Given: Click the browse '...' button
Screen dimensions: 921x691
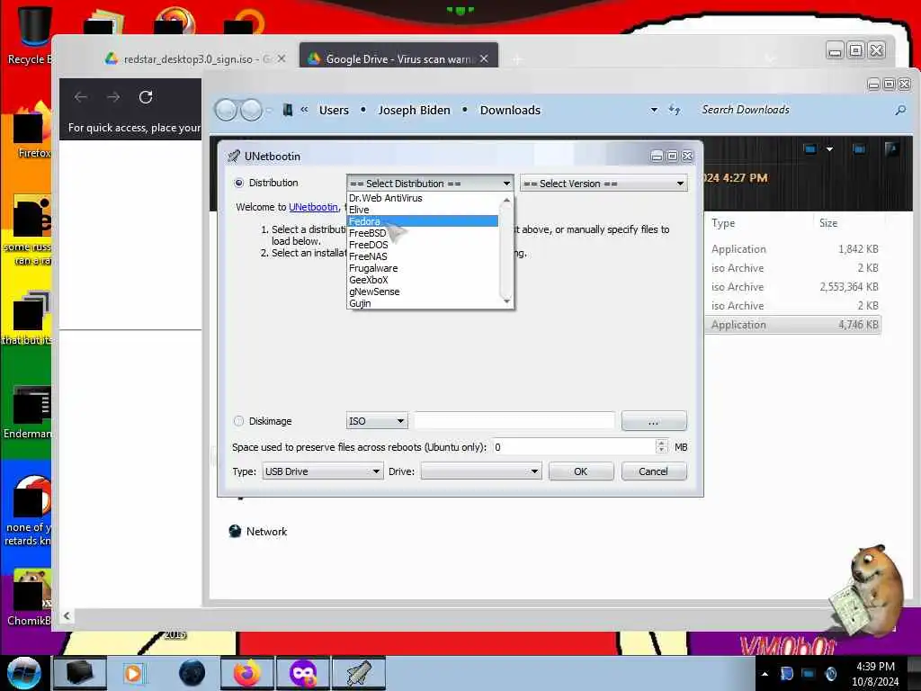Looking at the screenshot, I should pos(654,421).
